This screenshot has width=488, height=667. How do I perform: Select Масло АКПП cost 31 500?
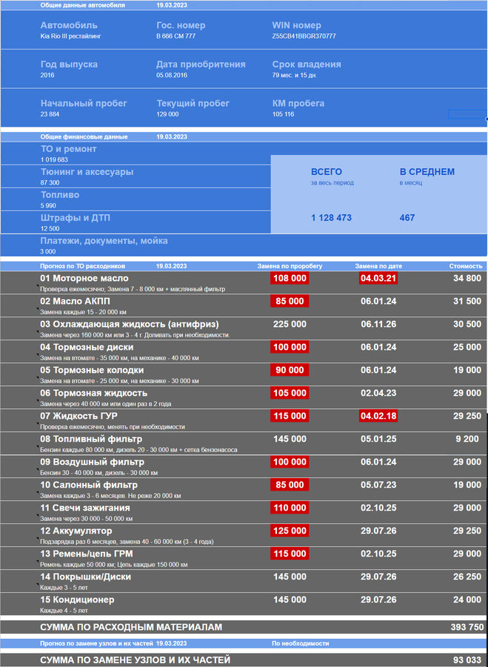point(467,301)
